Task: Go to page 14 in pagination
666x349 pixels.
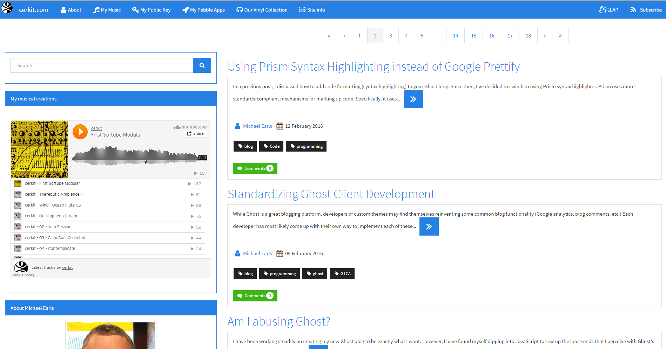Action: (455, 35)
